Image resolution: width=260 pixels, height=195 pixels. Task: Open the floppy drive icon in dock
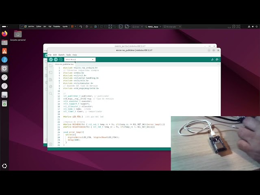pos(4,95)
